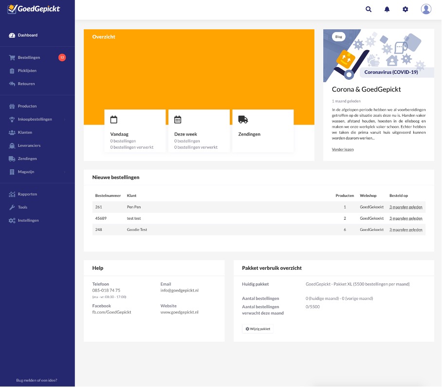This screenshot has height=387, width=442.
Task: Open the settings gear in top bar
Action: [405, 9]
